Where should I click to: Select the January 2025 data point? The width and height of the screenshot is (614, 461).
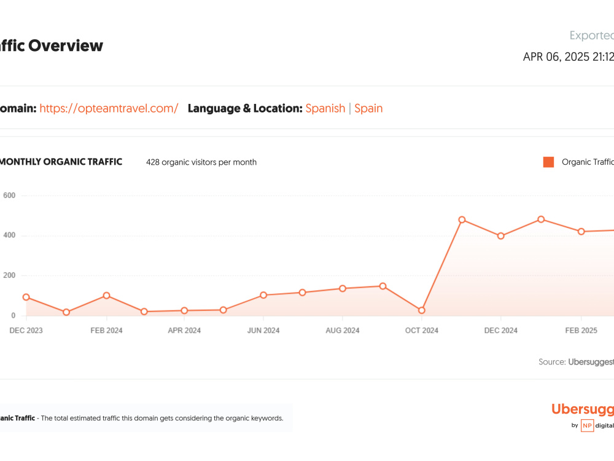[541, 219]
